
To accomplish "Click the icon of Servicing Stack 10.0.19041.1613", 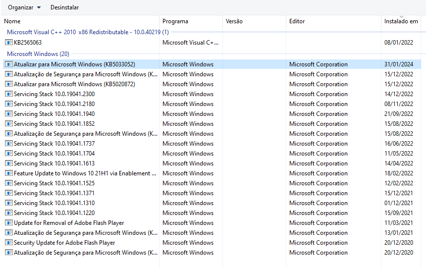I will point(9,163).
